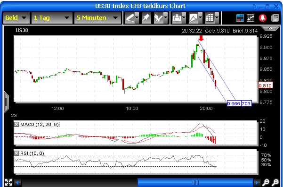
Task: Maximize the chart window
Action: pyautogui.click(x=267, y=7)
